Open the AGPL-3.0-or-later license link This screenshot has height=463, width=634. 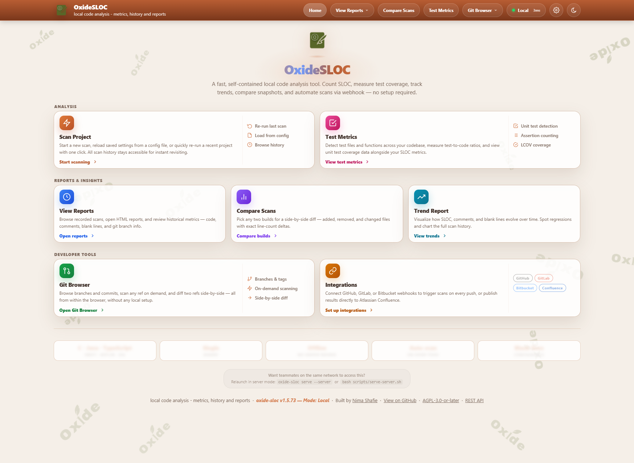(x=441, y=401)
